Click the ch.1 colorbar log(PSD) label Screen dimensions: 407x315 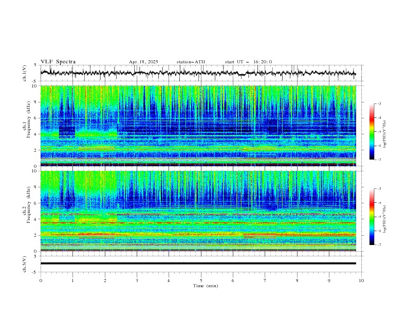(x=385, y=134)
